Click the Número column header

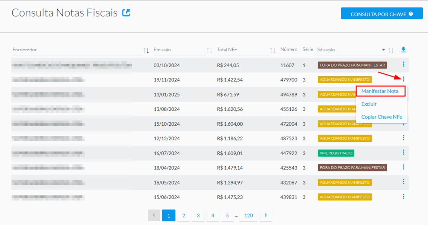289,49
